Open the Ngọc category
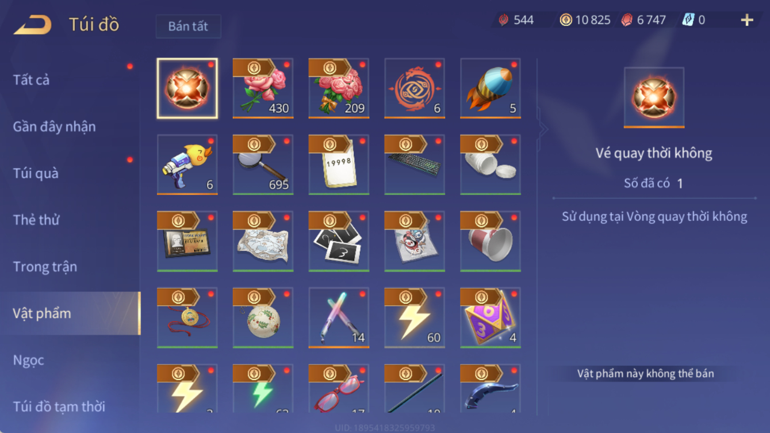This screenshot has height=433, width=770. click(28, 360)
